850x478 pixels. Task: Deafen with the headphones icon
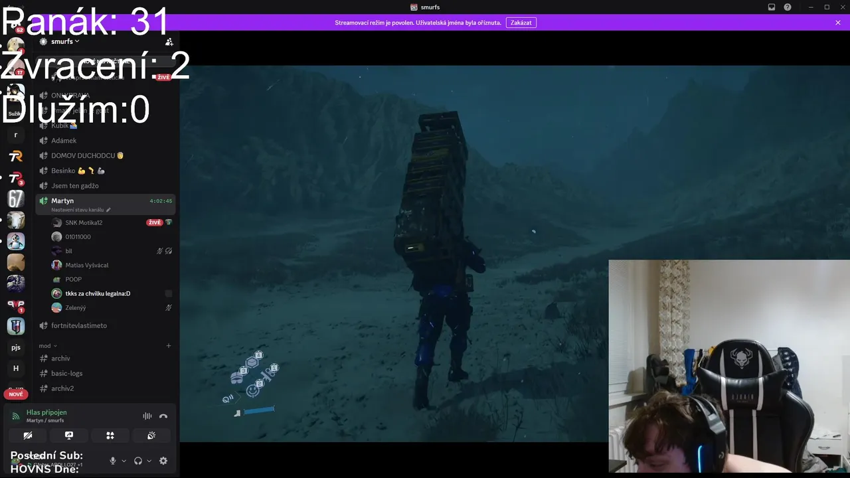coord(138,461)
